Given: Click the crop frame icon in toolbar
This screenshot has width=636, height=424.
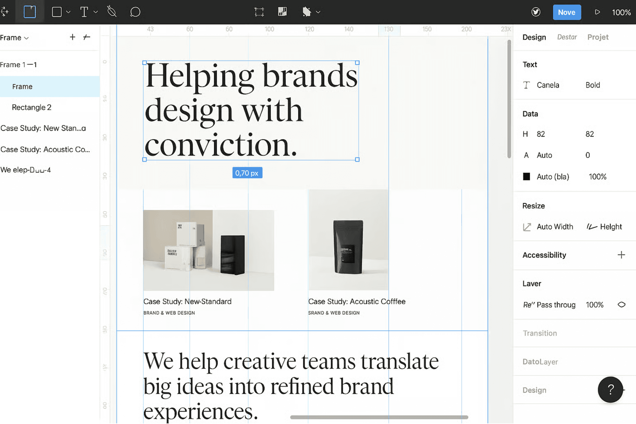Looking at the screenshot, I should pos(259,12).
